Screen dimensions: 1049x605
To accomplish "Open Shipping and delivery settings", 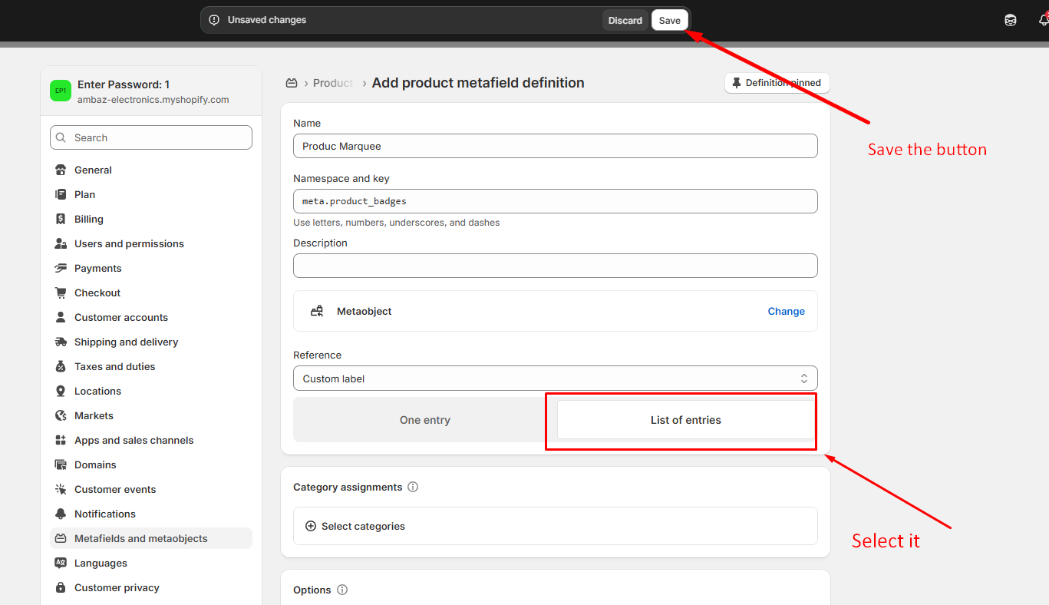I will tap(126, 342).
